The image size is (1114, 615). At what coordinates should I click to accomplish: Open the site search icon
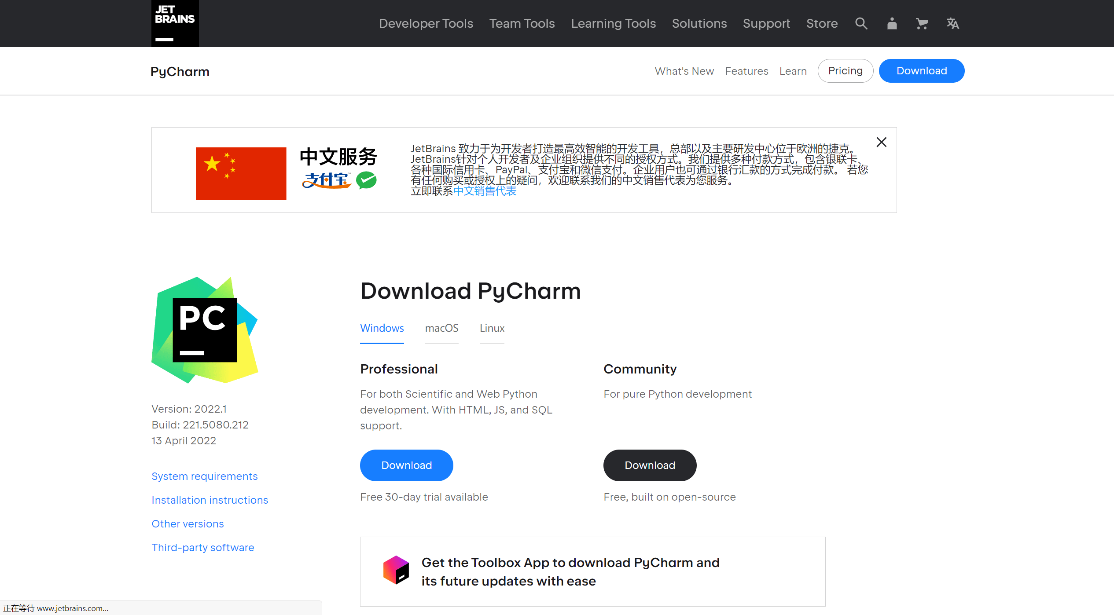861,23
